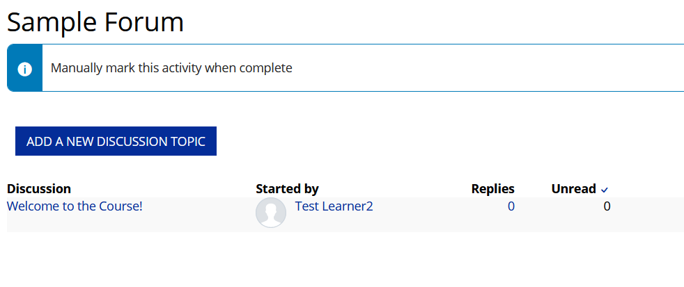Screen dimensions: 684x287
Task: Click the Unread column header text
Action: (x=573, y=189)
